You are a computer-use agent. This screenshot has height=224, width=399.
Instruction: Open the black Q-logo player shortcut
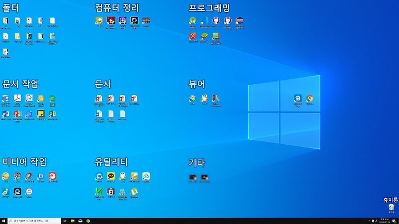coord(17,192)
